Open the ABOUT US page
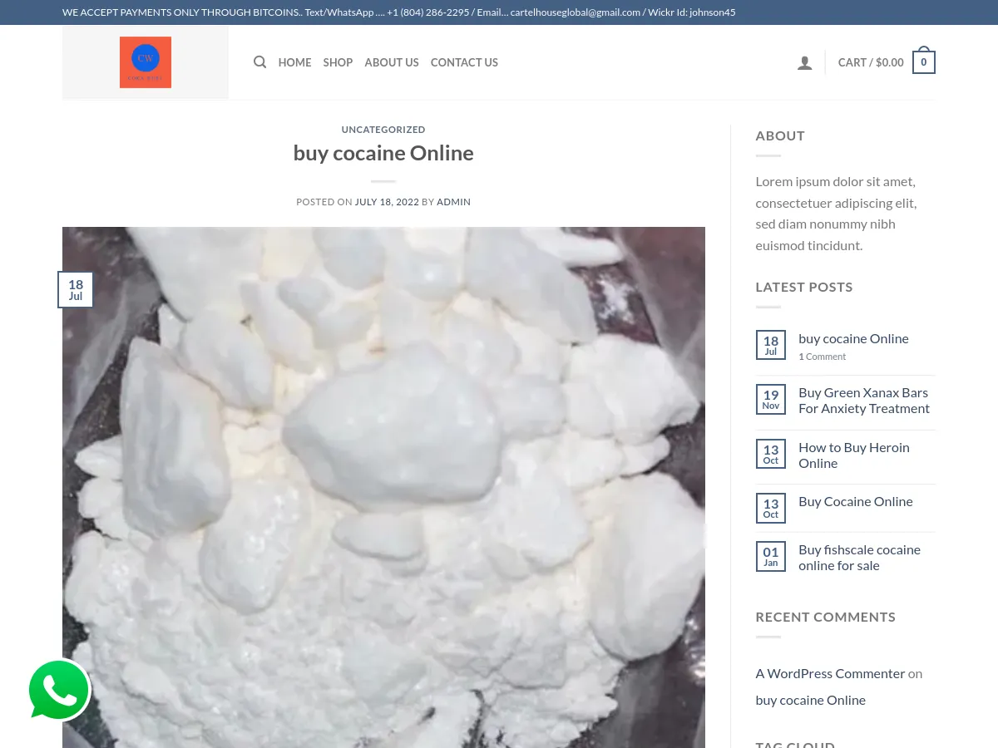 tap(392, 62)
